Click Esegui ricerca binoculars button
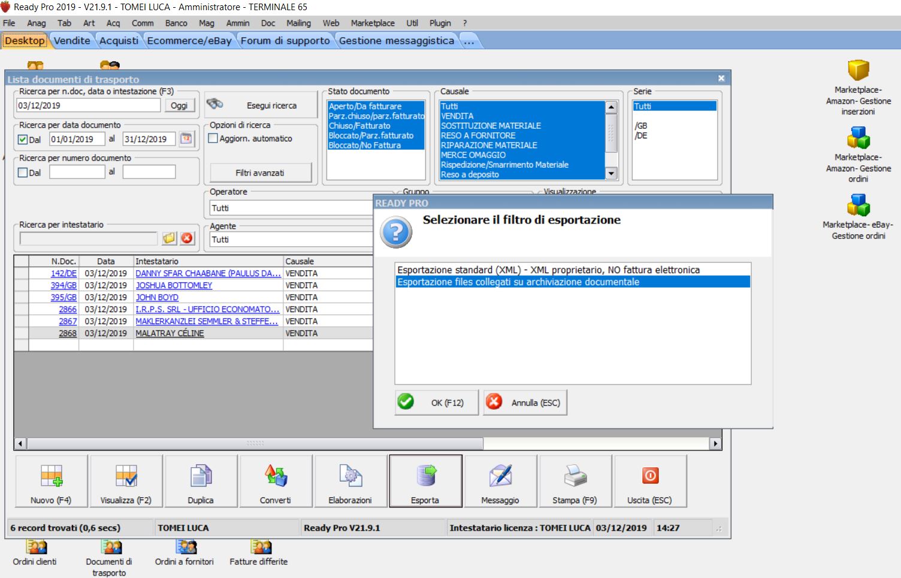 click(x=261, y=105)
